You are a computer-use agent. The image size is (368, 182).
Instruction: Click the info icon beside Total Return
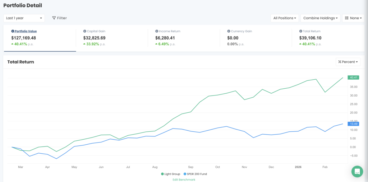pos(300,31)
